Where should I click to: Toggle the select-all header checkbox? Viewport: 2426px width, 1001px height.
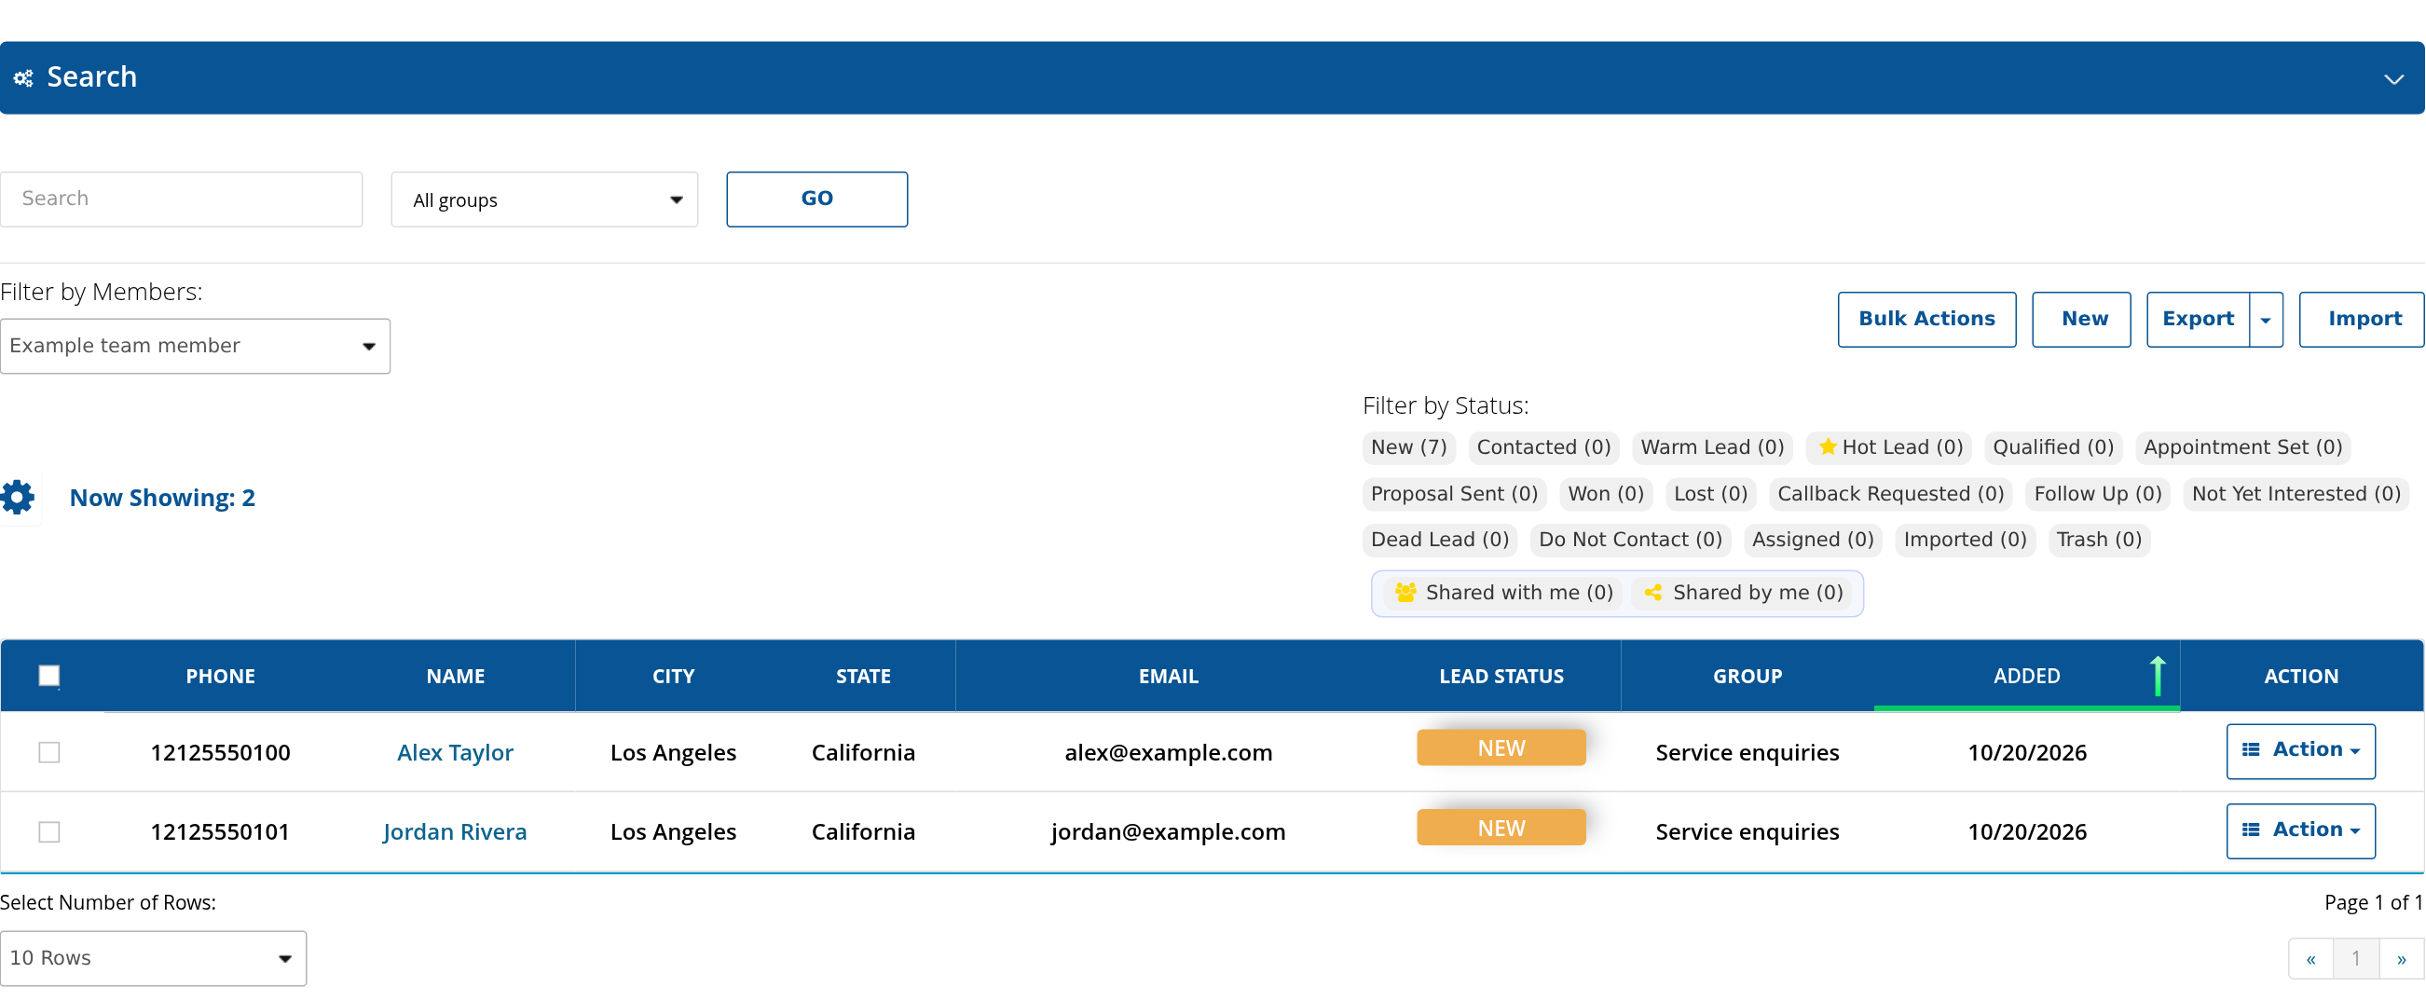coord(49,675)
